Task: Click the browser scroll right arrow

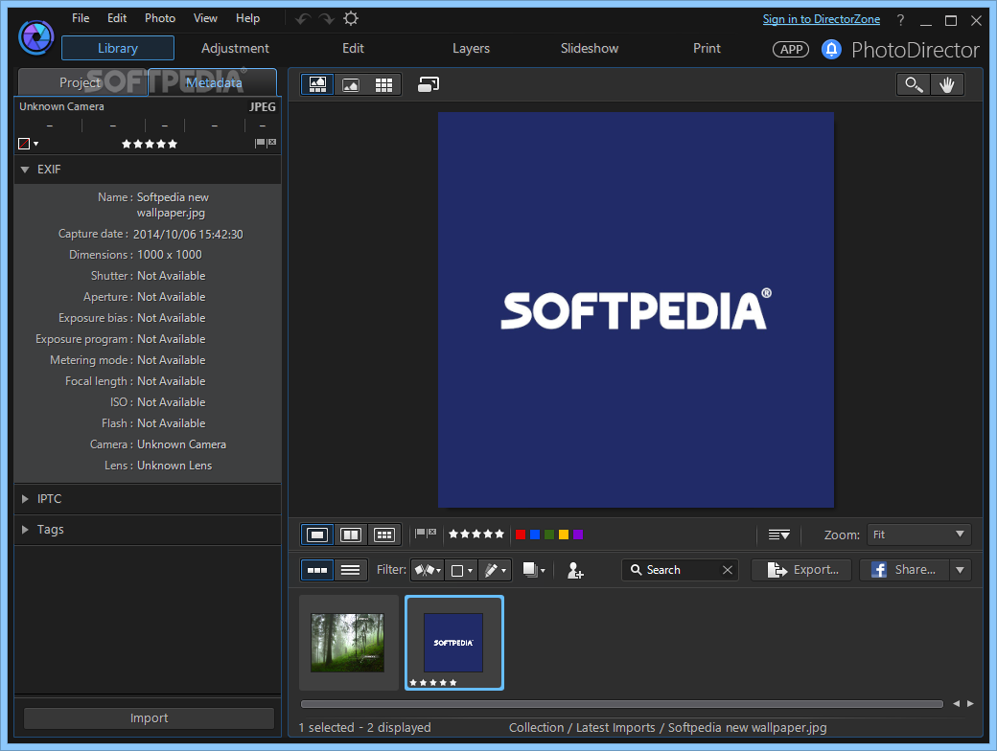Action: (x=970, y=703)
